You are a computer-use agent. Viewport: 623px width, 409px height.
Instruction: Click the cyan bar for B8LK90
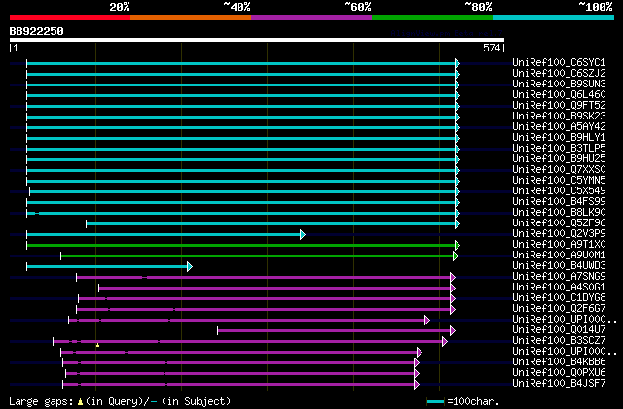(x=243, y=214)
